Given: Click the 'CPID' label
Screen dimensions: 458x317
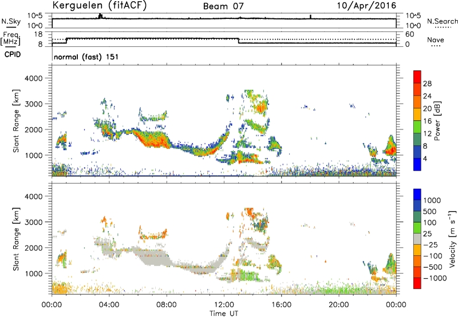Looking at the screenshot, I should pyautogui.click(x=13, y=54).
